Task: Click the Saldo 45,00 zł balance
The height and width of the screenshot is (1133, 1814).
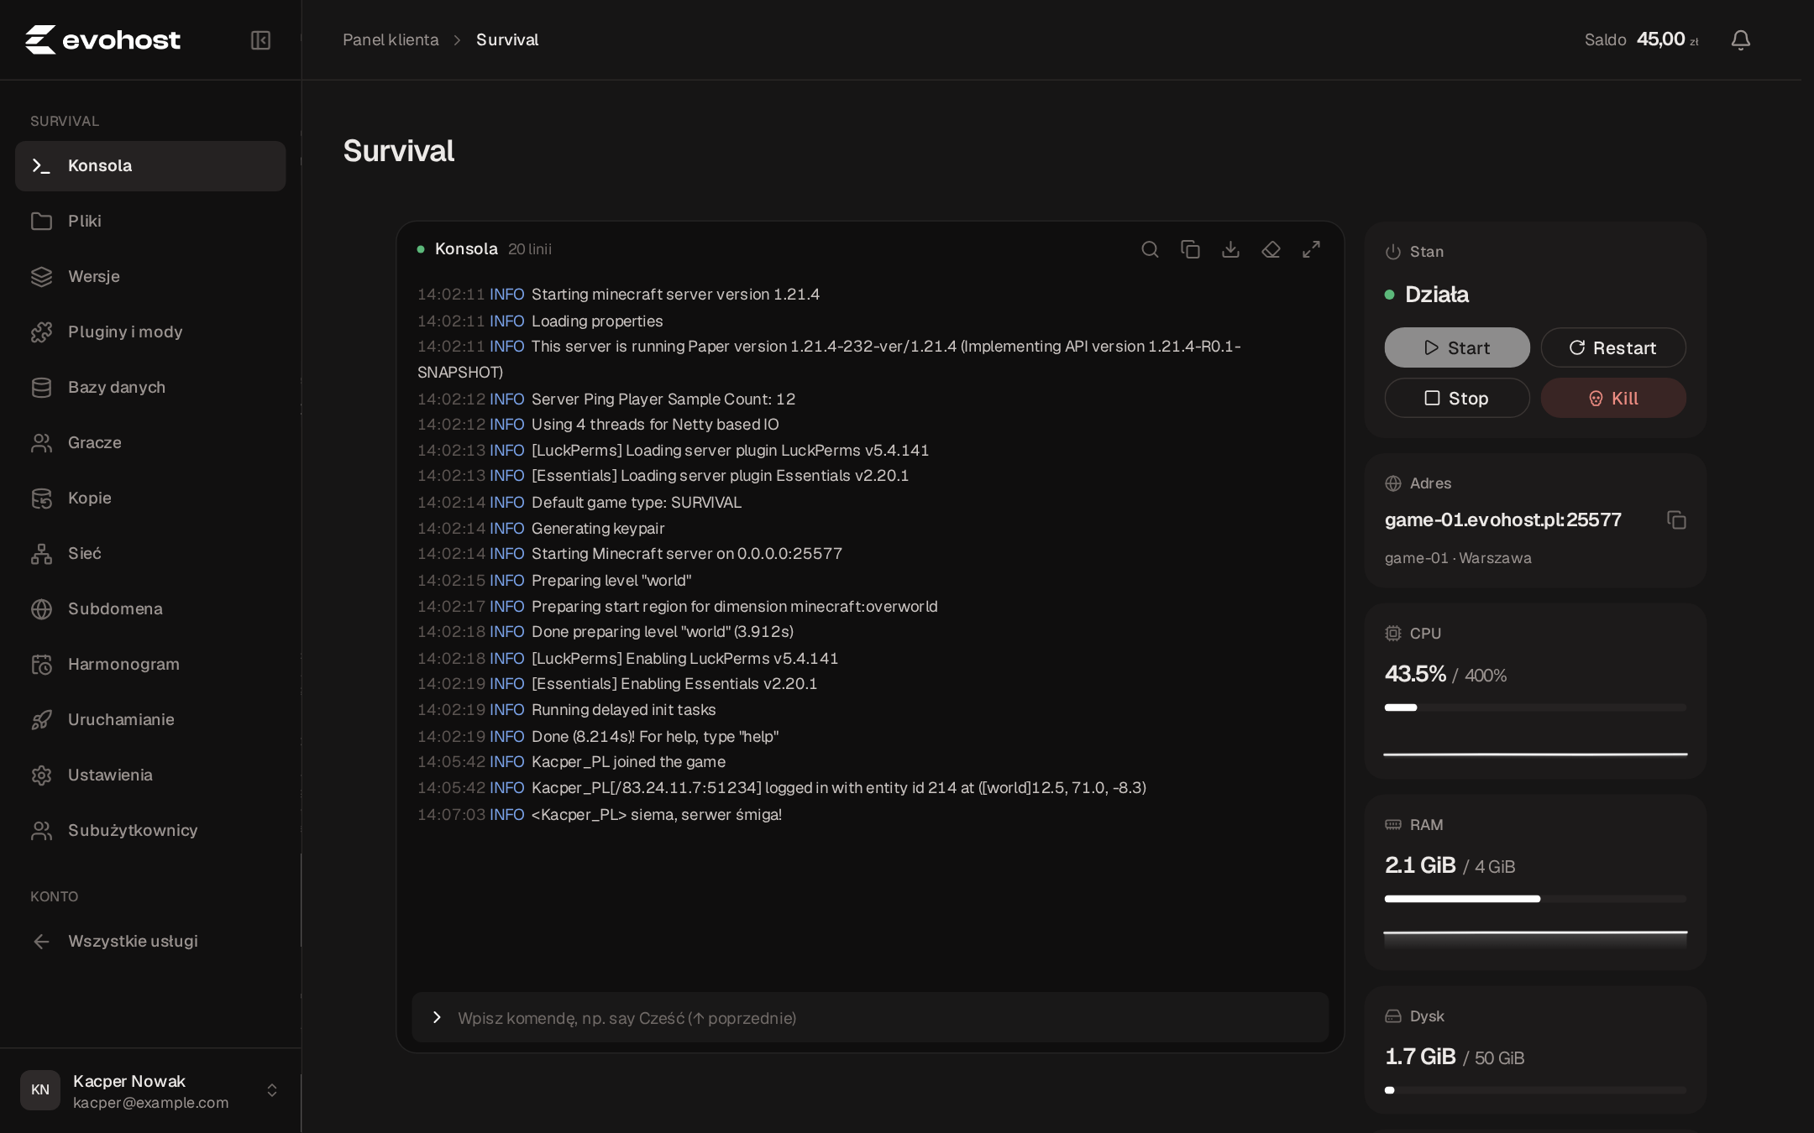Action: point(1642,39)
